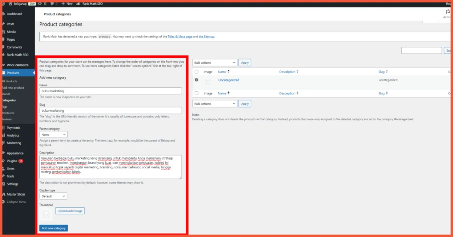453x237 pixels.
Task: Tick the select-all checkbox in table footer
Action: coord(196,93)
